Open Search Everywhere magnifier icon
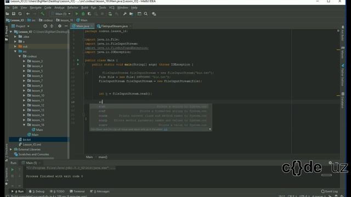Screen dimensions: 351x197 click(146, 14)
